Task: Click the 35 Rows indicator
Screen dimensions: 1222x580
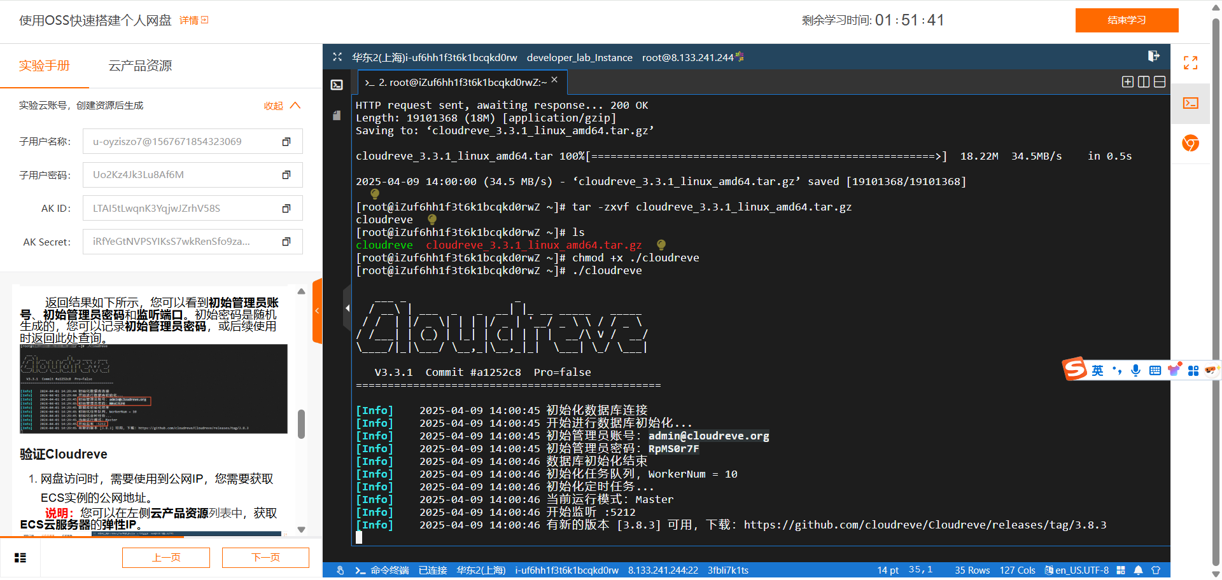Action: 973,570
